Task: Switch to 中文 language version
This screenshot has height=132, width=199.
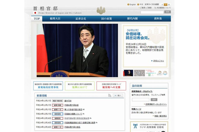Action: (x=141, y=4)
